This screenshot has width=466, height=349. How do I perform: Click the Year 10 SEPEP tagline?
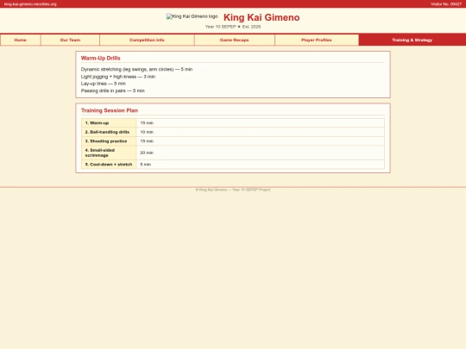point(233,27)
